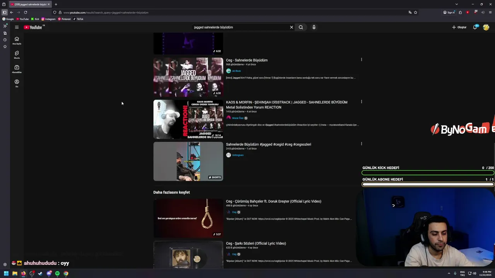Screen dimensions: 495x278
Task: Reload the page with refresh icon
Action: [26, 12]
